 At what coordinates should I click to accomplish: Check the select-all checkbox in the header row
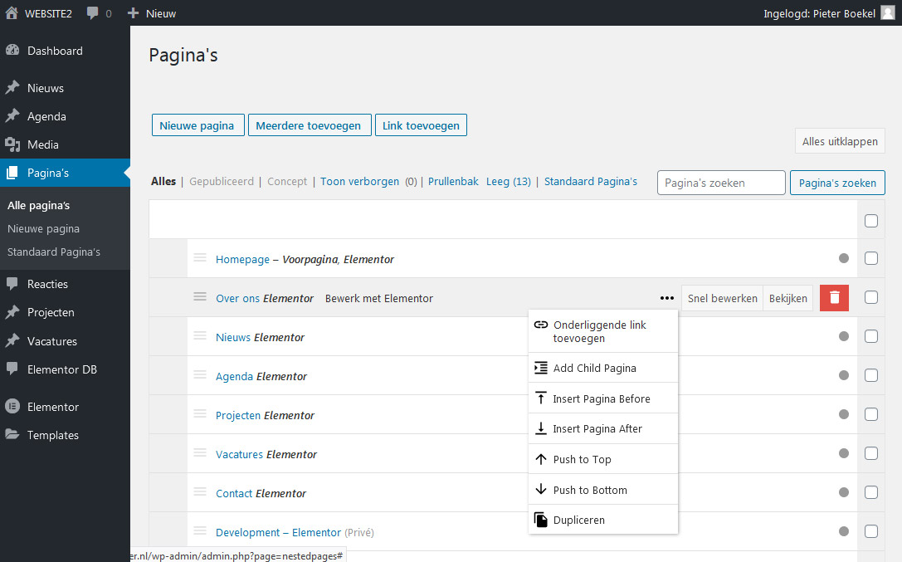pyautogui.click(x=871, y=221)
